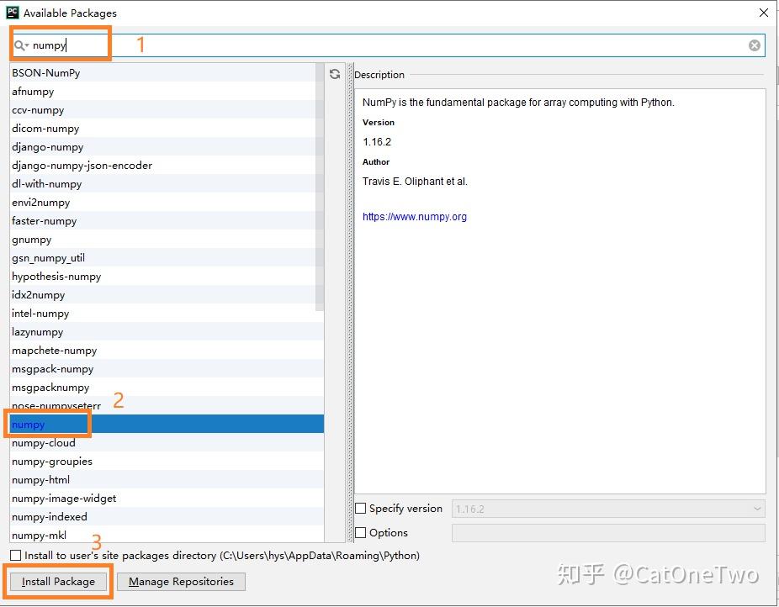The image size is (779, 607).
Task: Click the reload packages list icon
Action: click(x=335, y=74)
